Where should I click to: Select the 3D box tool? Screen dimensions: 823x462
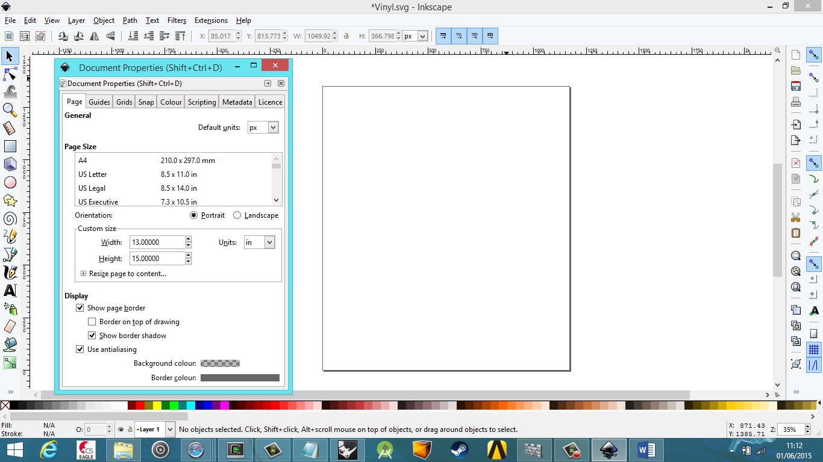[10, 164]
